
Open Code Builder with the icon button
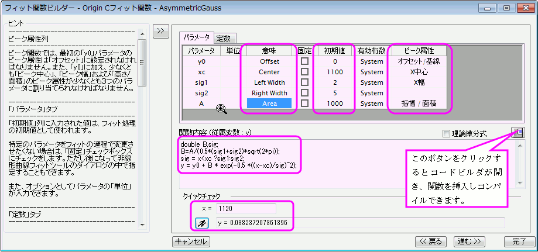(x=518, y=133)
